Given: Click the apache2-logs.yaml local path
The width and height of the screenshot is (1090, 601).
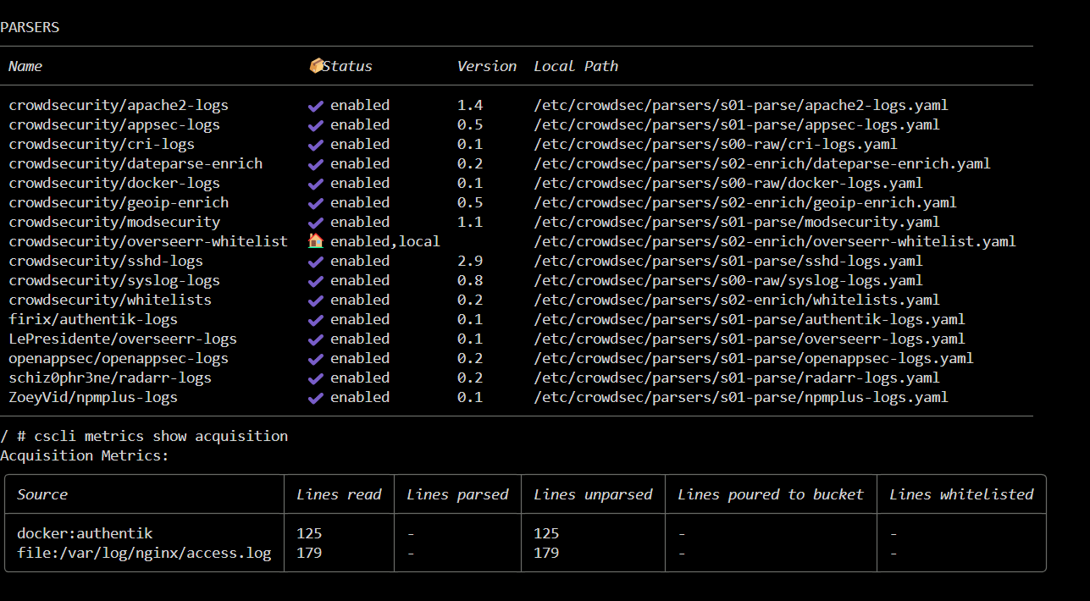Looking at the screenshot, I should click(x=741, y=106).
